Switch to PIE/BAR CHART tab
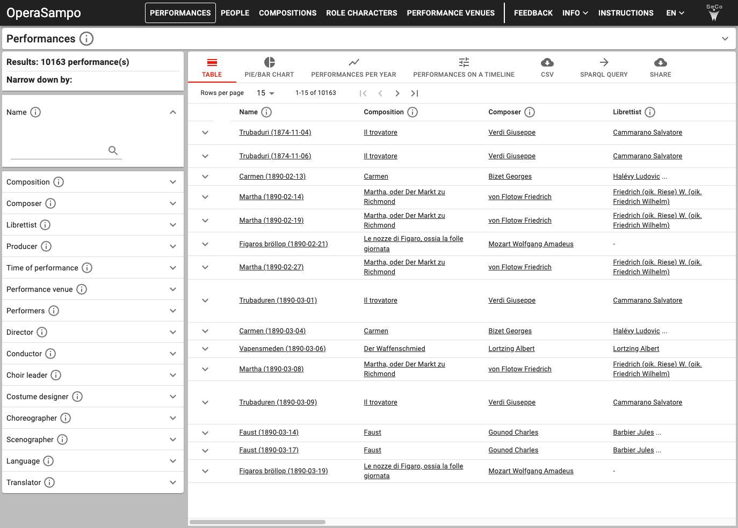Viewport: 738px width, 528px height. 269,68
